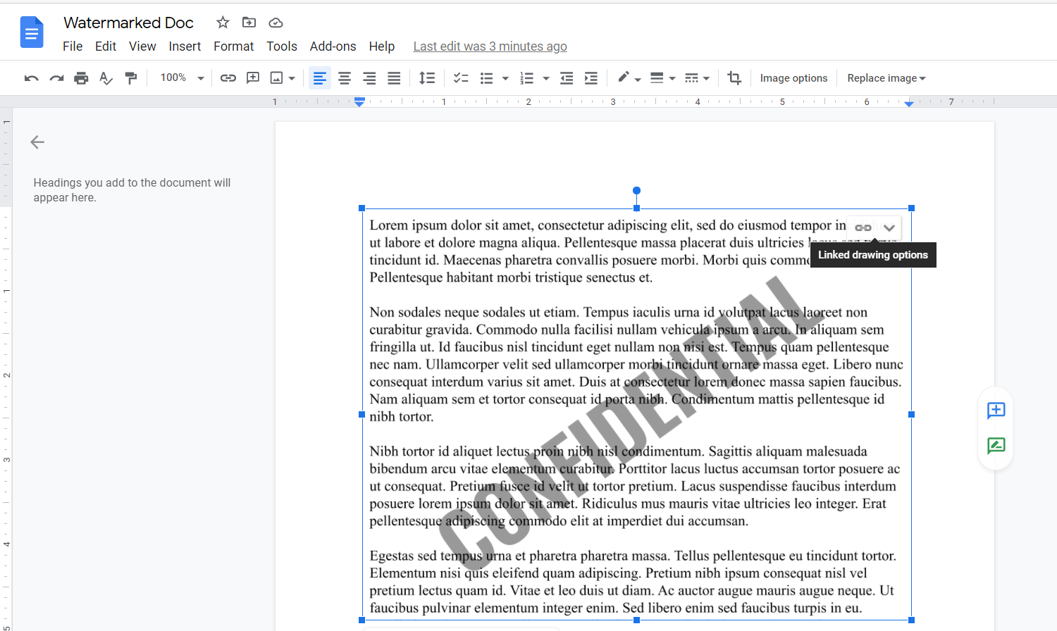Open the View menu
Screen dimensions: 1057x631
(142, 46)
